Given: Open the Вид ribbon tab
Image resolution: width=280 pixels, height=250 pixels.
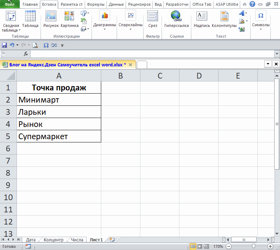Looking at the screenshot, I should click(x=158, y=4).
